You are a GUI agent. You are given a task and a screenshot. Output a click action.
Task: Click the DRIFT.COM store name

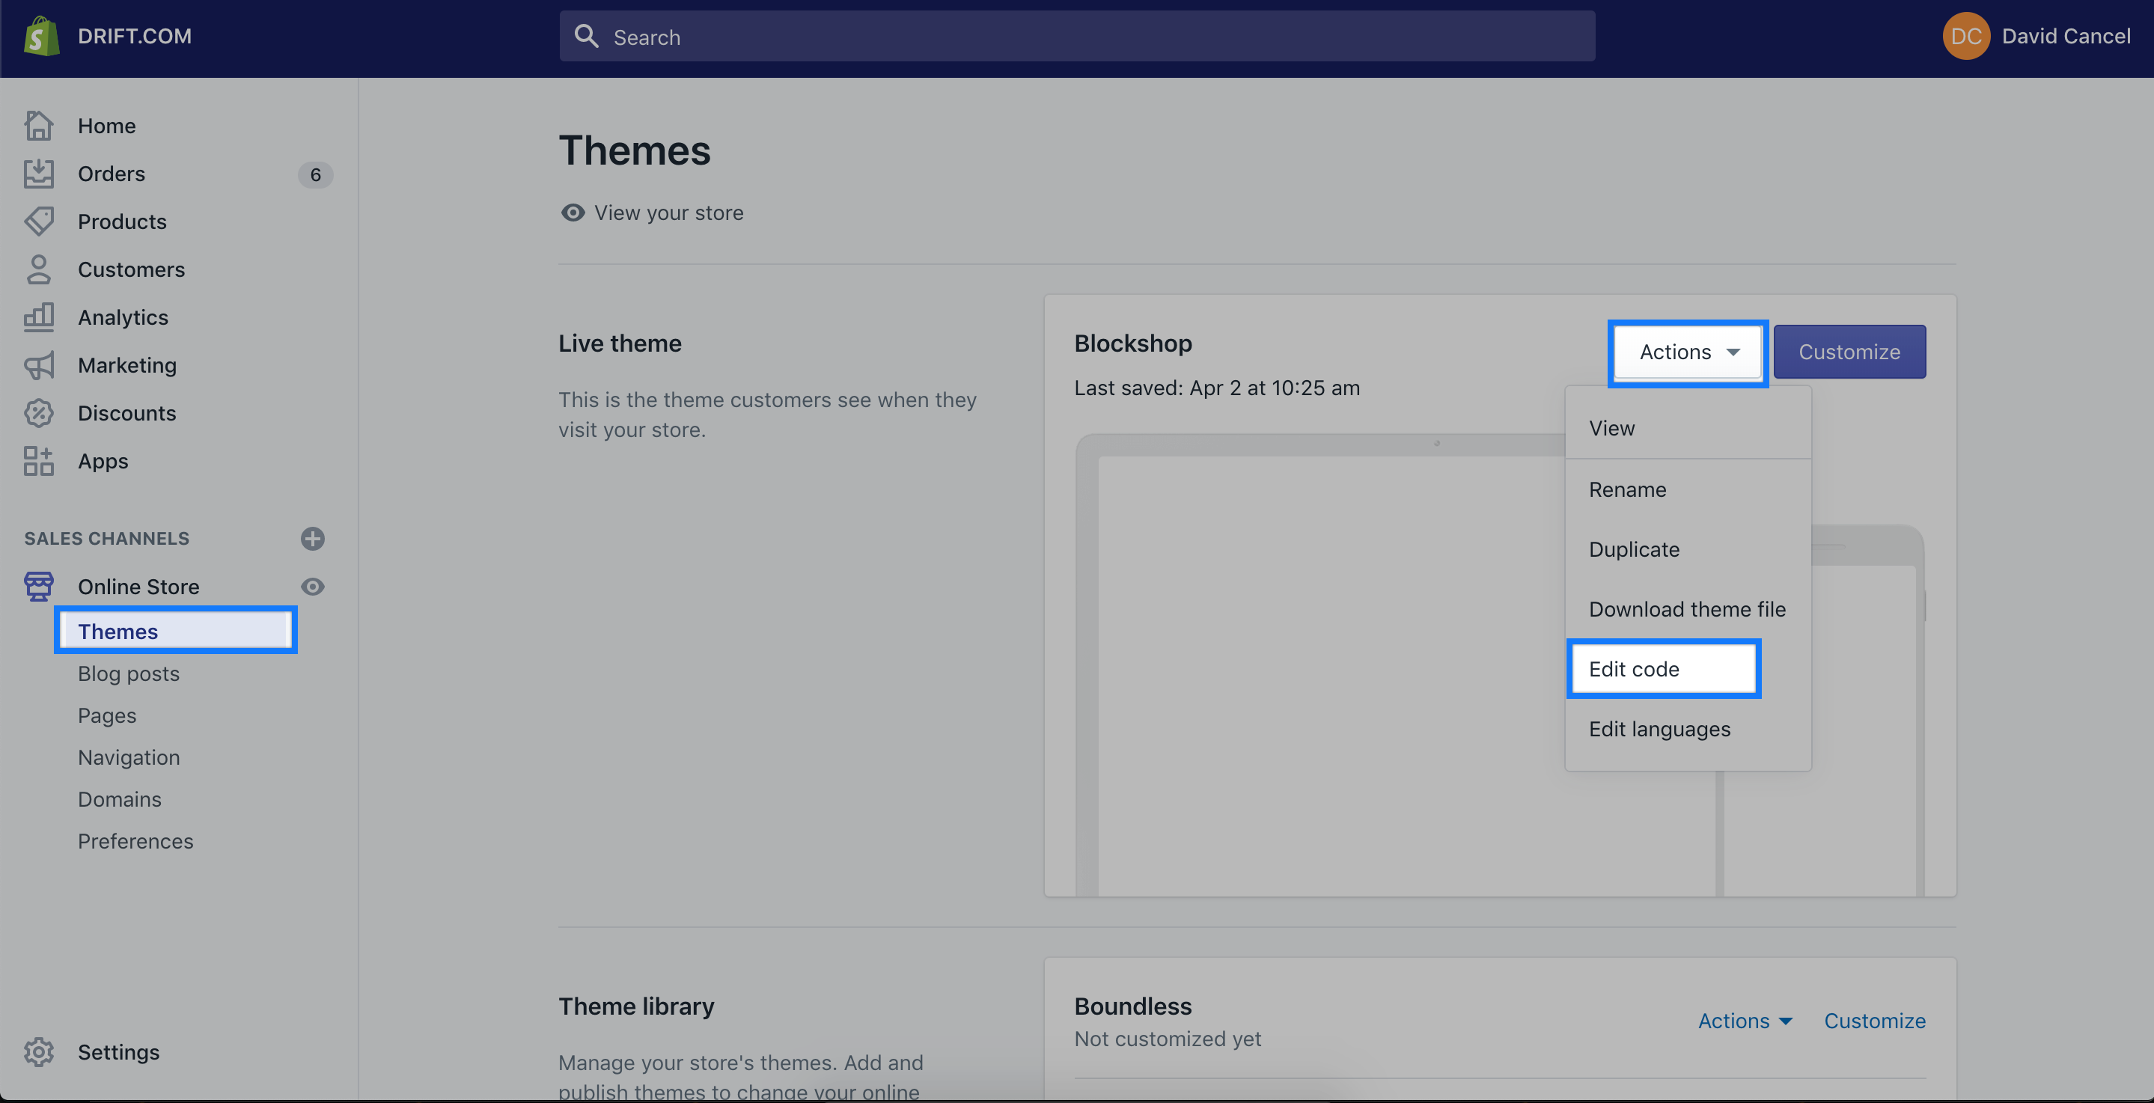tap(135, 36)
